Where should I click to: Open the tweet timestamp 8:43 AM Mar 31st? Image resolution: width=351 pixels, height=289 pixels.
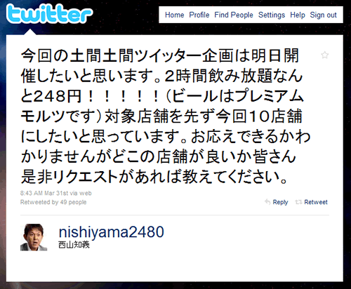coord(44,193)
